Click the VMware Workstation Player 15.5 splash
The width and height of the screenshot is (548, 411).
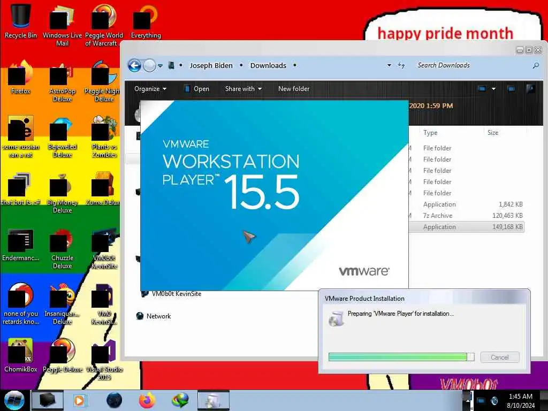[x=275, y=195]
